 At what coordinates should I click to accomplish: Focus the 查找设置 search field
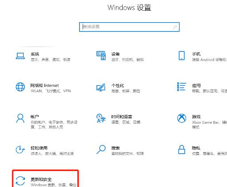pos(129,27)
